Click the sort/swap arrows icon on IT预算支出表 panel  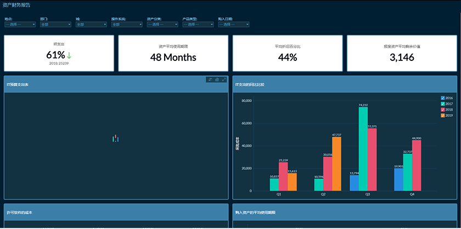coord(210,80)
